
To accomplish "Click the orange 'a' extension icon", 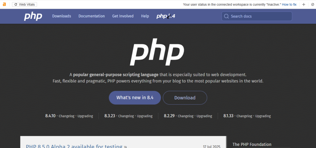I will 4,4.
